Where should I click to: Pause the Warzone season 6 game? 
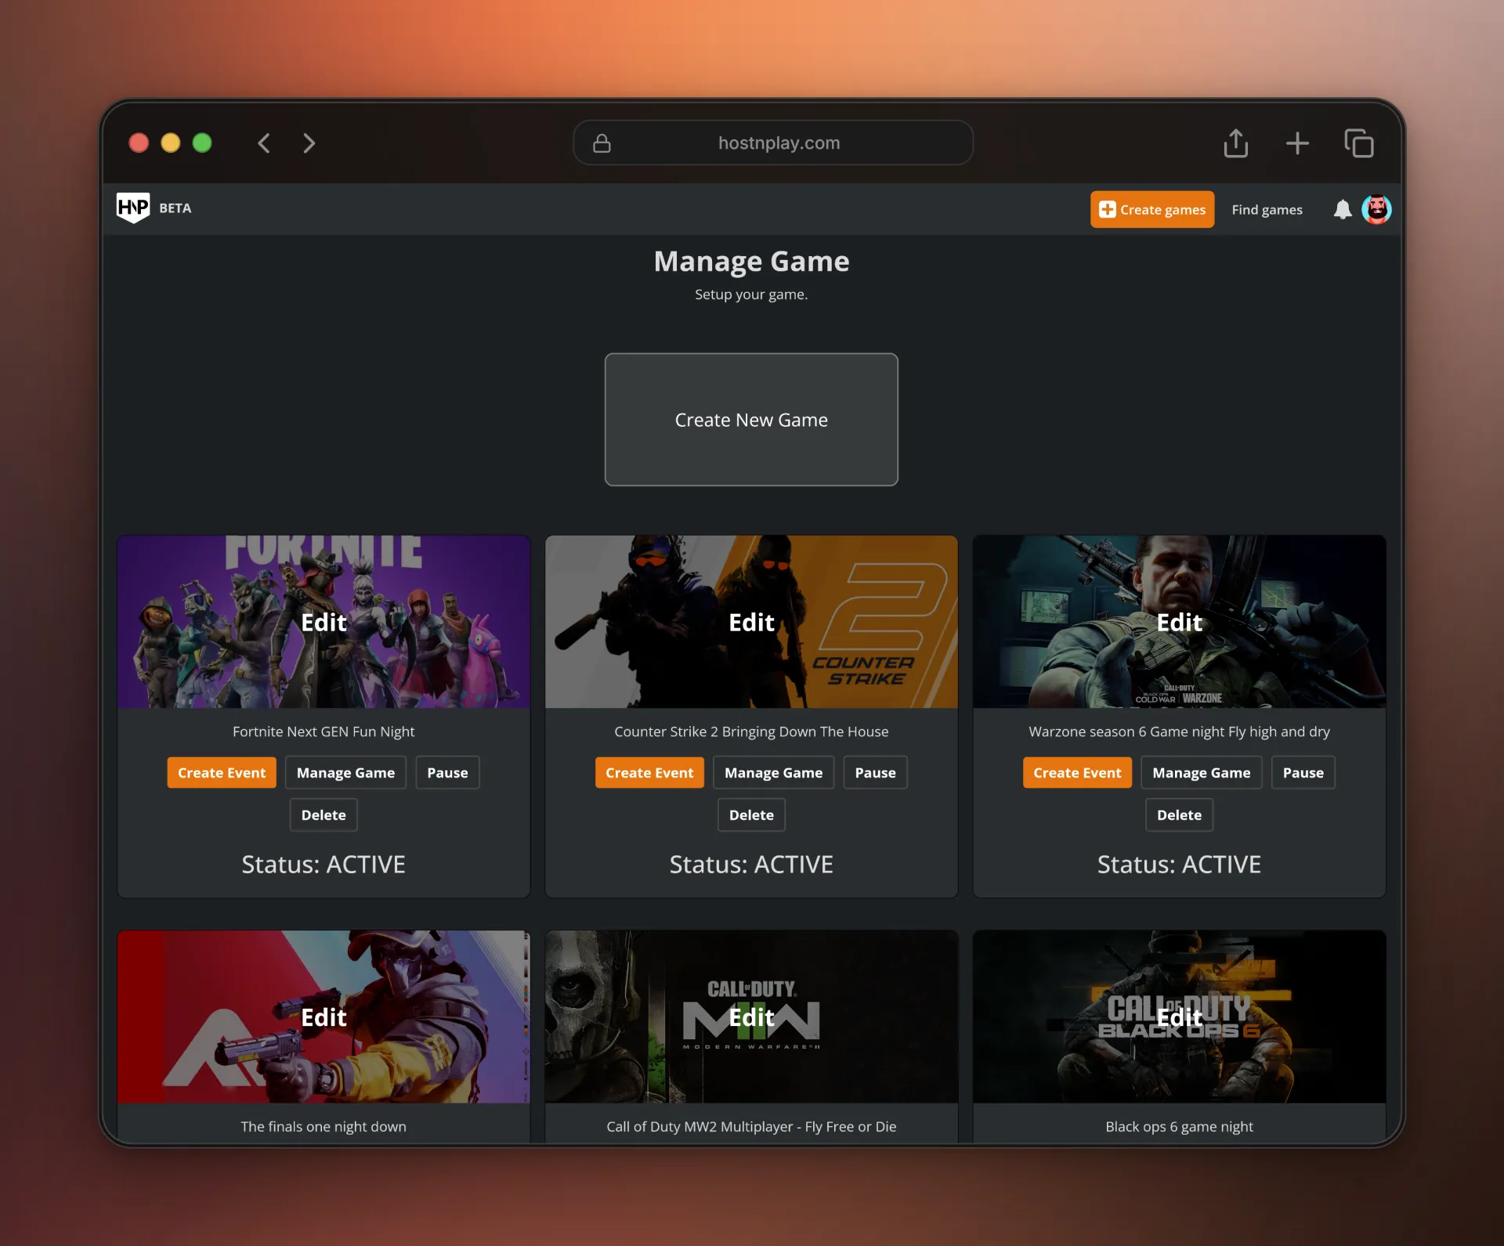click(1303, 772)
